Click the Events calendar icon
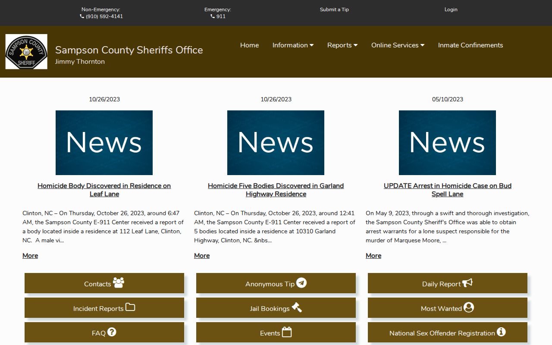Viewport: 552px width, 345px height. tap(287, 332)
